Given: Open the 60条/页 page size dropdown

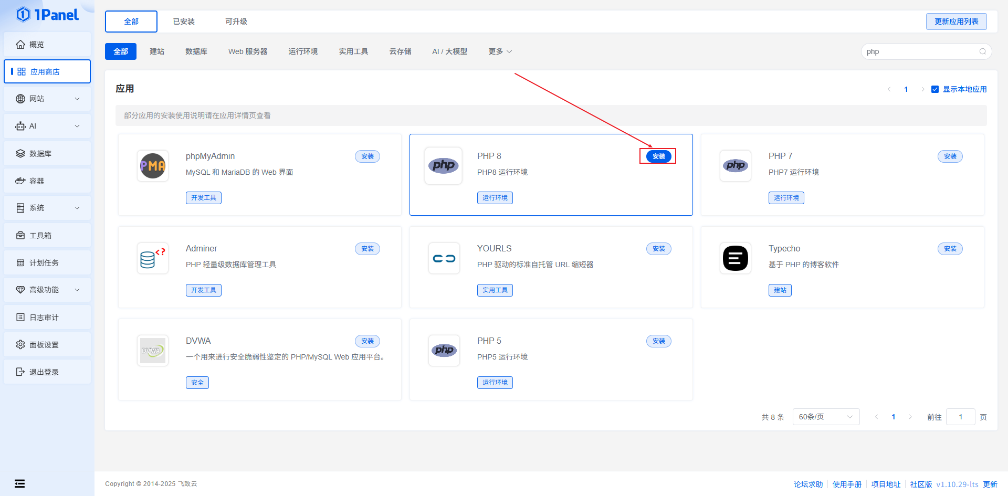Looking at the screenshot, I should pos(826,417).
